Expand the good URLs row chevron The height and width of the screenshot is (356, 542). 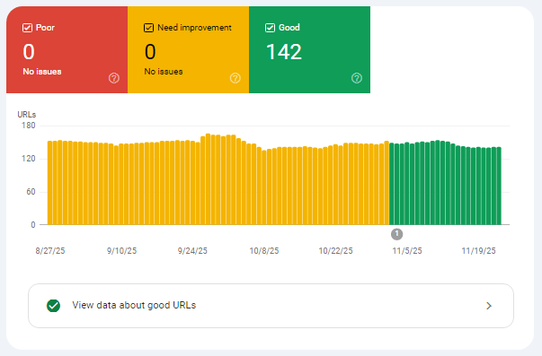point(489,306)
